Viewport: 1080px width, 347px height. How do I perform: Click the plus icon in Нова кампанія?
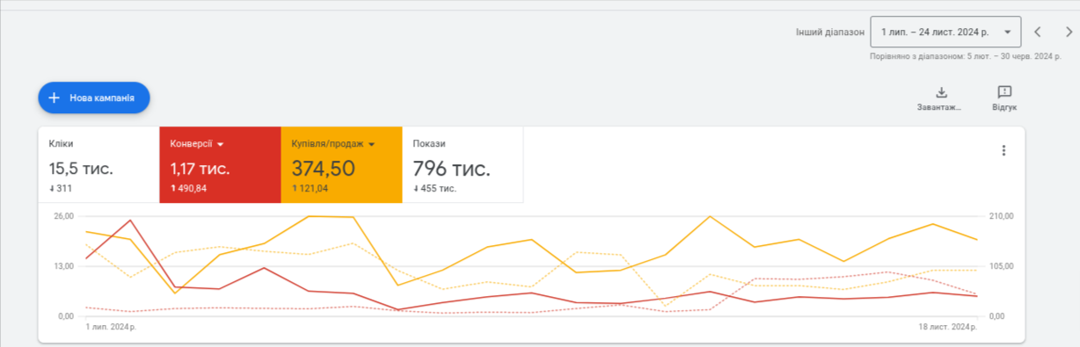tap(54, 98)
